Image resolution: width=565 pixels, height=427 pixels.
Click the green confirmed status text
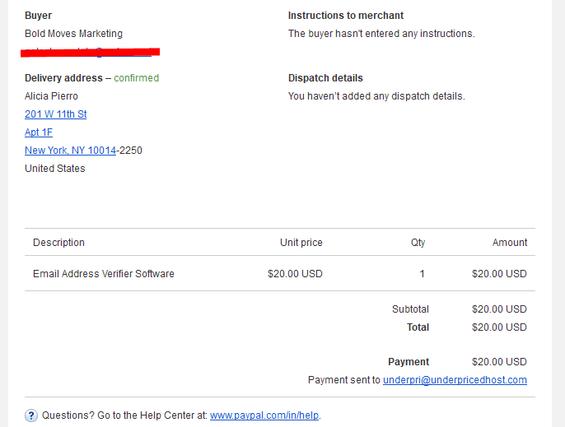pyautogui.click(x=136, y=78)
